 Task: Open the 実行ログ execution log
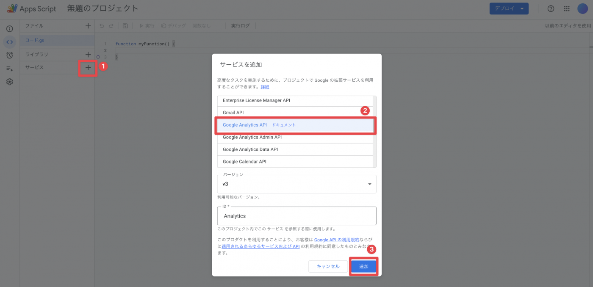[x=241, y=26]
